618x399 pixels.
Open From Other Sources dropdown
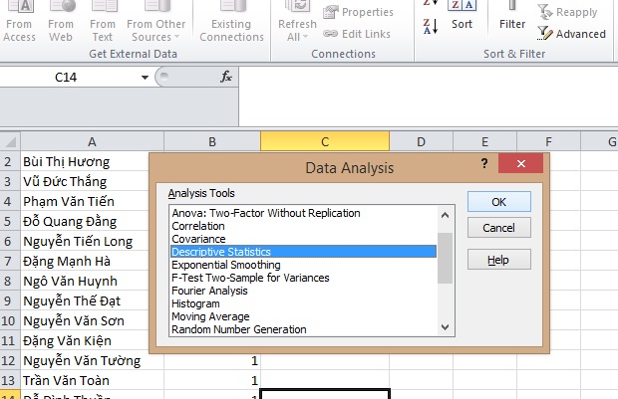[156, 23]
